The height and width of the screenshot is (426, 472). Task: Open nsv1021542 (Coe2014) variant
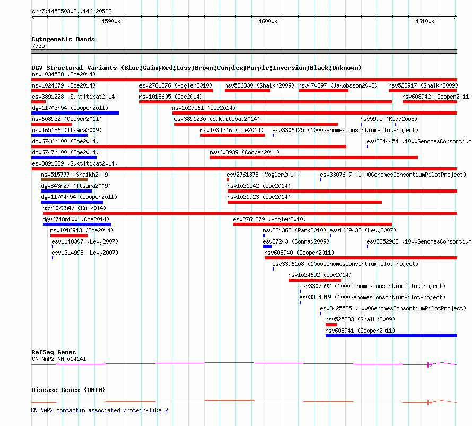click(x=259, y=186)
